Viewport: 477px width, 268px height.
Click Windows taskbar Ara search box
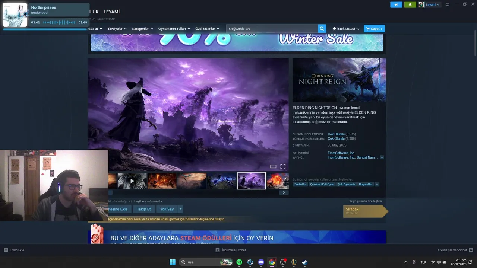(x=206, y=262)
